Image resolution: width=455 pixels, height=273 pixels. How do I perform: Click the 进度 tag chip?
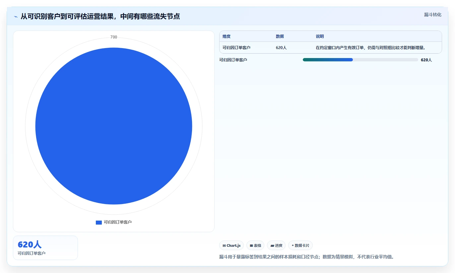(x=276, y=245)
